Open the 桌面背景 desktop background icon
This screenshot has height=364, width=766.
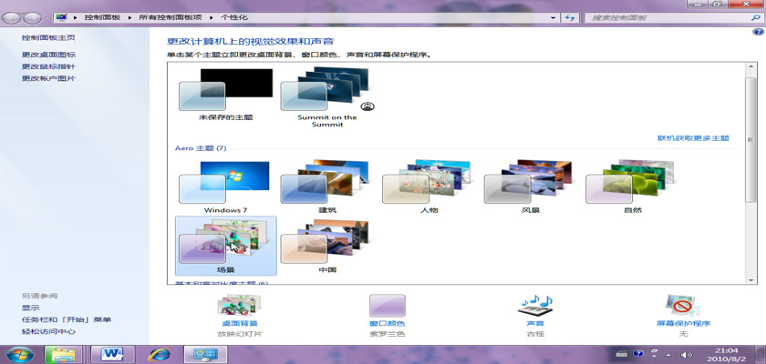point(240,306)
